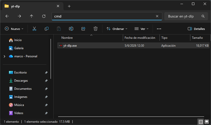Viewport: 211px width, 125px height.
Task: Toggle the Detalles pane
Action: tap(196, 29)
